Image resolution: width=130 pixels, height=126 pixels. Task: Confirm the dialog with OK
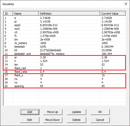pyautogui.click(x=100, y=112)
